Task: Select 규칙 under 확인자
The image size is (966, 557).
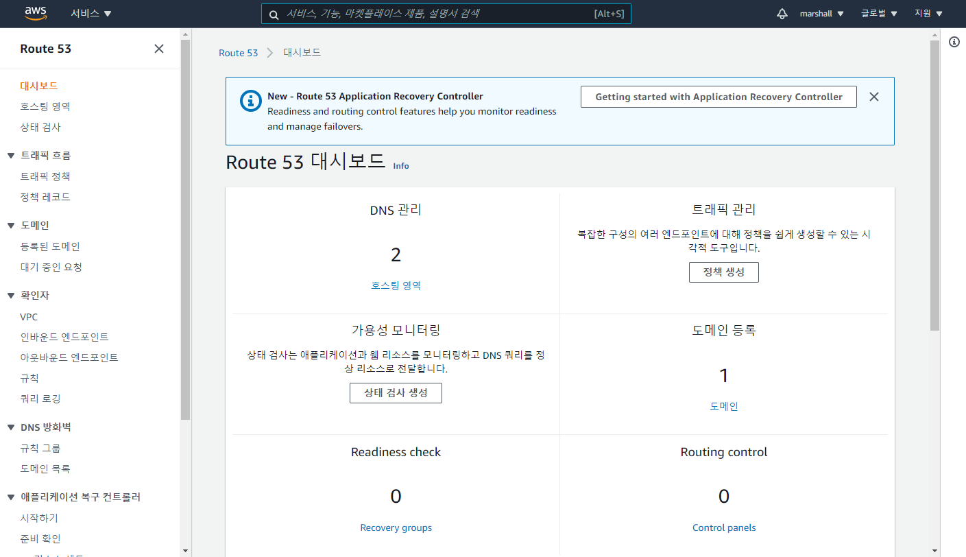Action: (29, 378)
